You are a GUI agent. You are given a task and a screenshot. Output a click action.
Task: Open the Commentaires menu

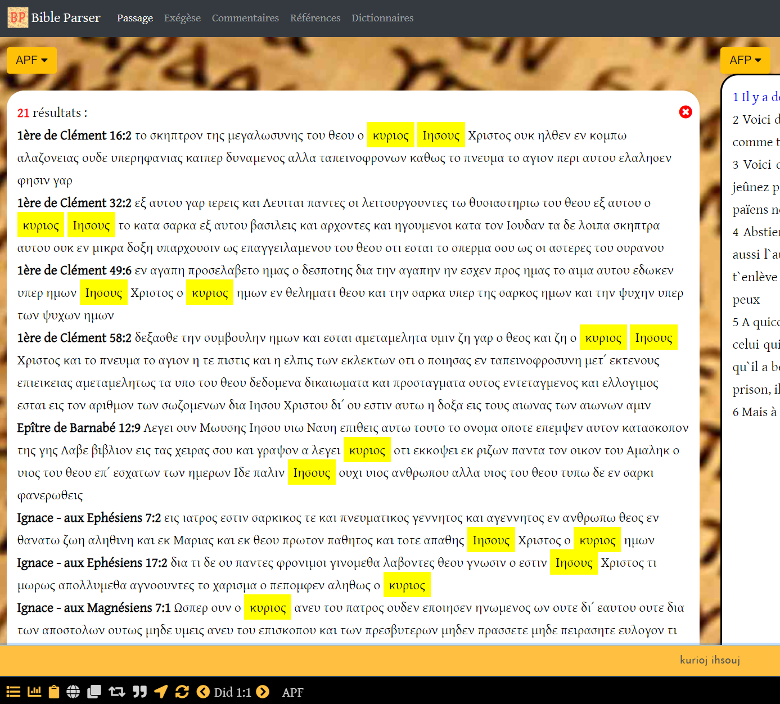click(245, 18)
